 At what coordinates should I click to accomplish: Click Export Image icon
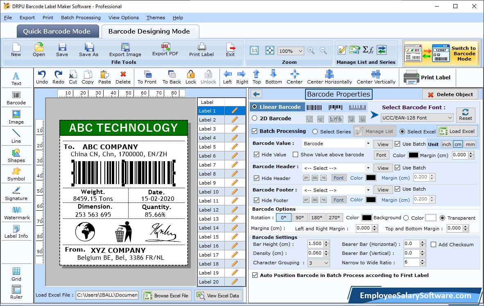point(125,49)
